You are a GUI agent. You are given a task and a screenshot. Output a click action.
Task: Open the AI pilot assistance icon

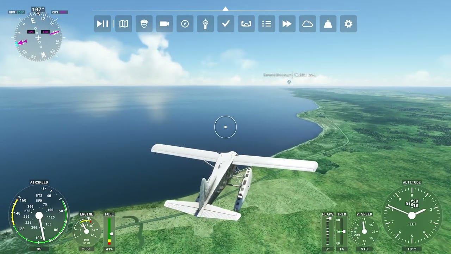click(x=144, y=24)
